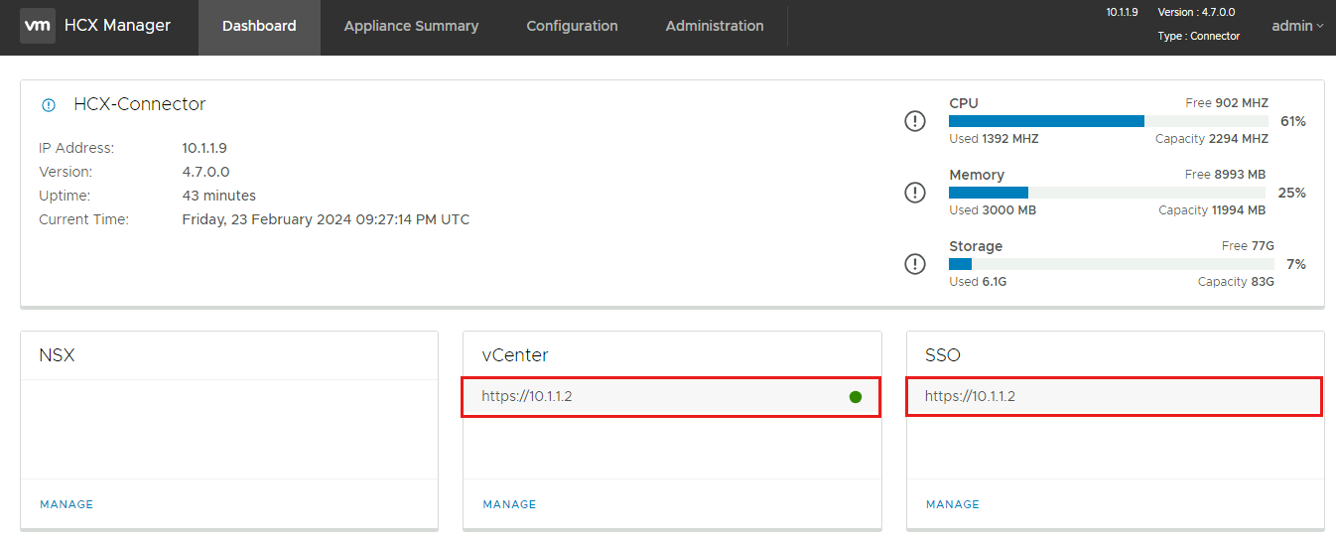
Task: Click the CPU alert icon
Action: pyautogui.click(x=915, y=121)
